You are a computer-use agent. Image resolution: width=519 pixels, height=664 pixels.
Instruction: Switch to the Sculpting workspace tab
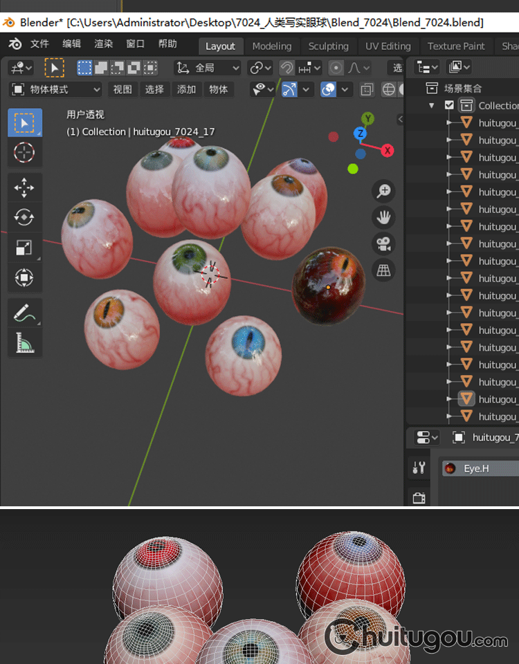point(328,46)
